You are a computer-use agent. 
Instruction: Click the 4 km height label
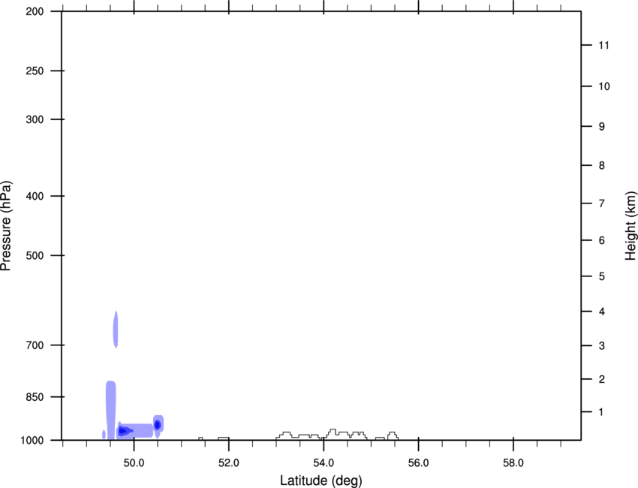[x=602, y=312]
